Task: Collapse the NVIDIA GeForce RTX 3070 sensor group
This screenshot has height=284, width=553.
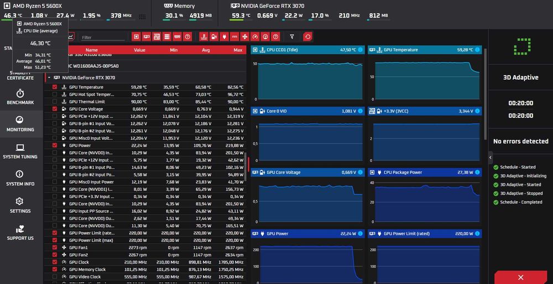Action: coord(49,78)
